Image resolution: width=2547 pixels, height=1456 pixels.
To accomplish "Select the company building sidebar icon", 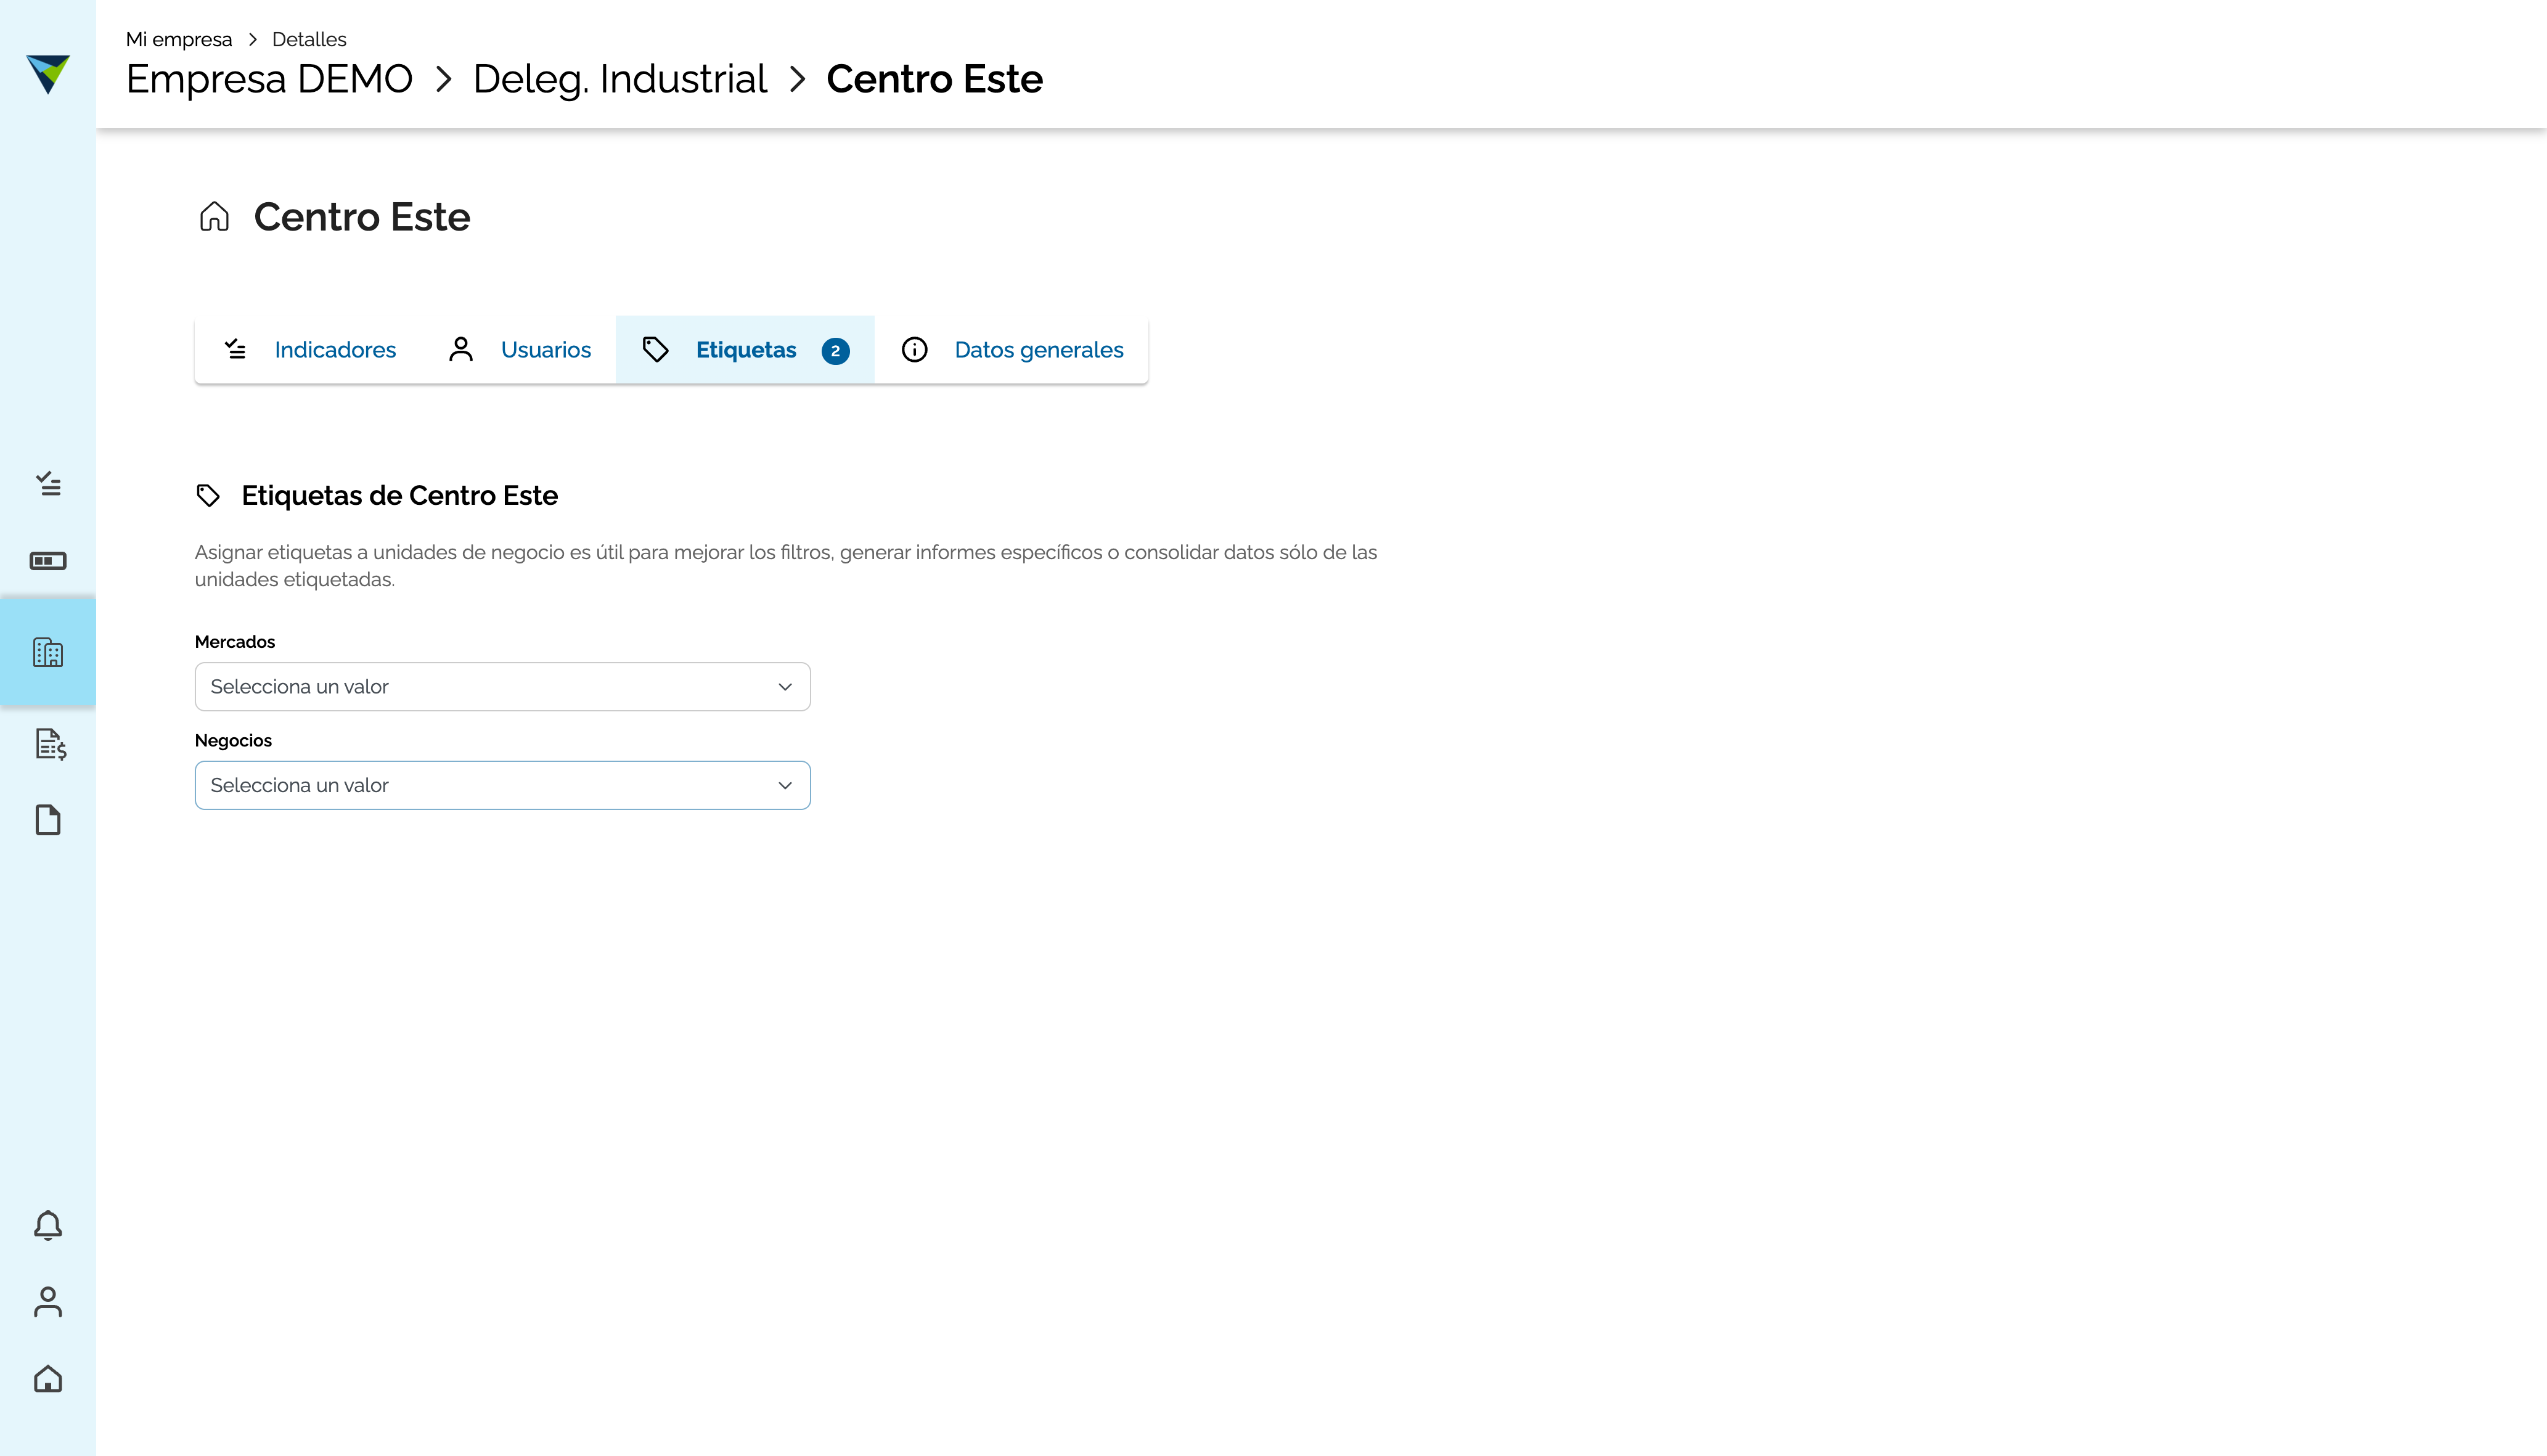I will (48, 653).
